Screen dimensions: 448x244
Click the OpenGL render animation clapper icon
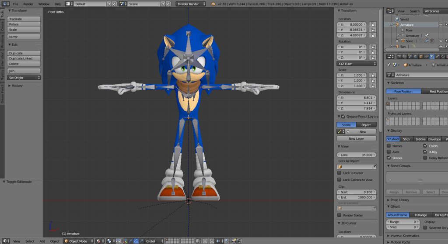pos(239,241)
